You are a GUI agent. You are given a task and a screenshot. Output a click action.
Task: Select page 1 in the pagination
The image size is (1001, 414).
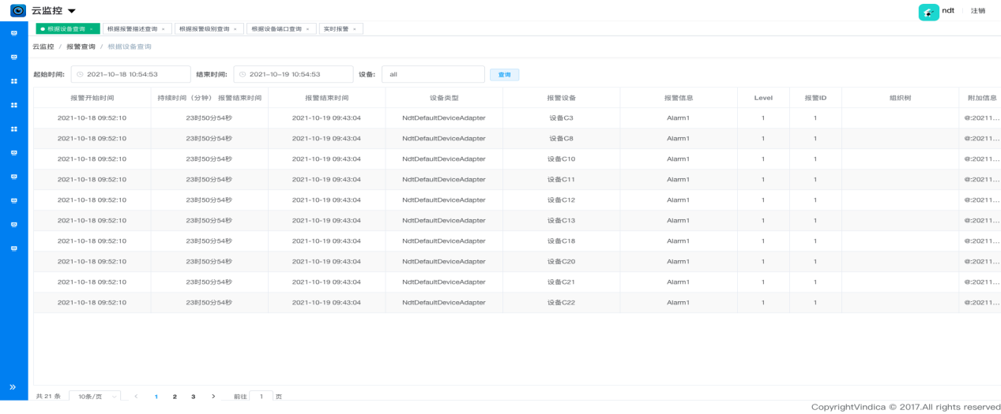coord(156,396)
